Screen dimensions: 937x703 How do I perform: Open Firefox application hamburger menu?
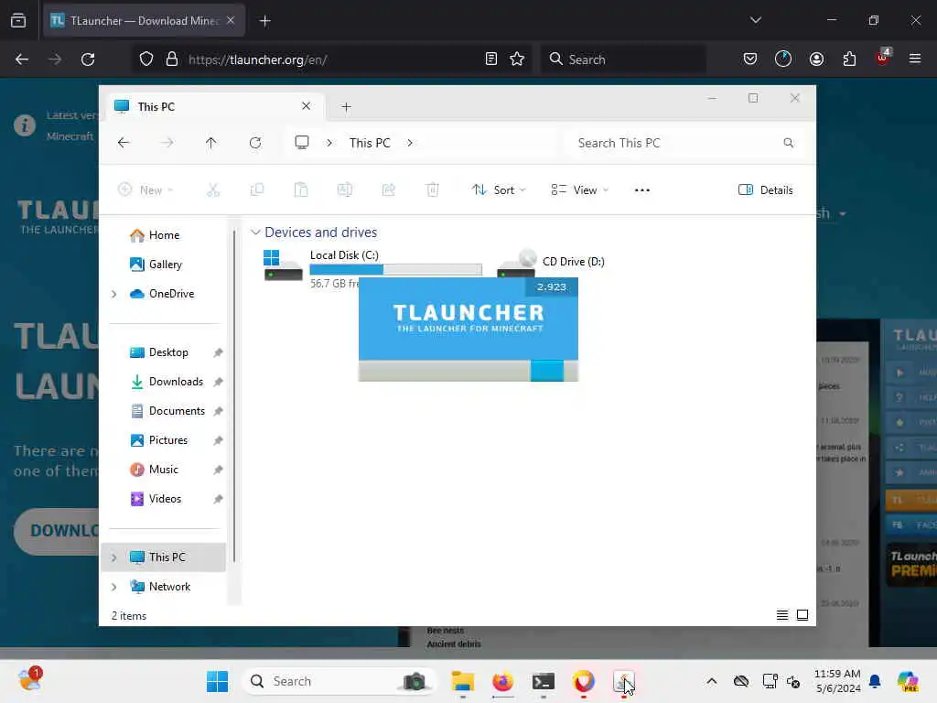(915, 59)
